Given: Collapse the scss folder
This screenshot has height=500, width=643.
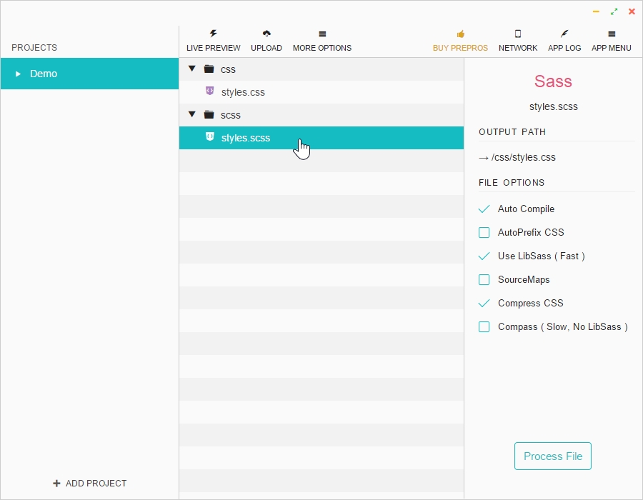Looking at the screenshot, I should [x=191, y=115].
